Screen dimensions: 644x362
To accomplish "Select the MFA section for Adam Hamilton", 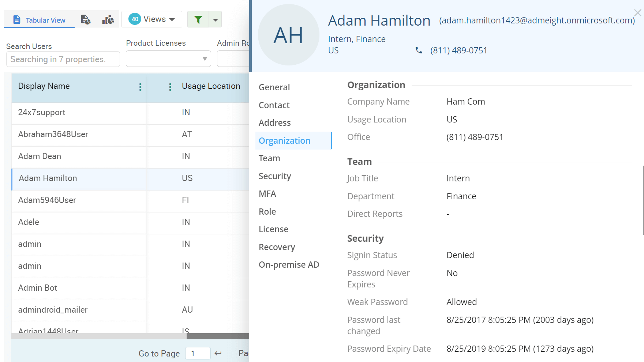I will 267,193.
